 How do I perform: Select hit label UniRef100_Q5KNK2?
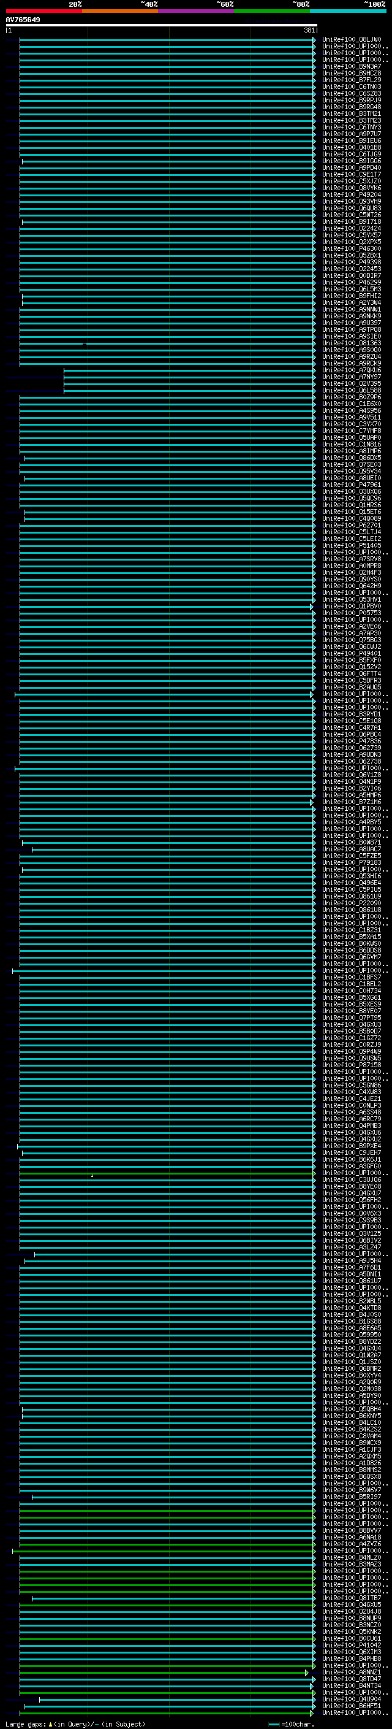tap(351, 1631)
